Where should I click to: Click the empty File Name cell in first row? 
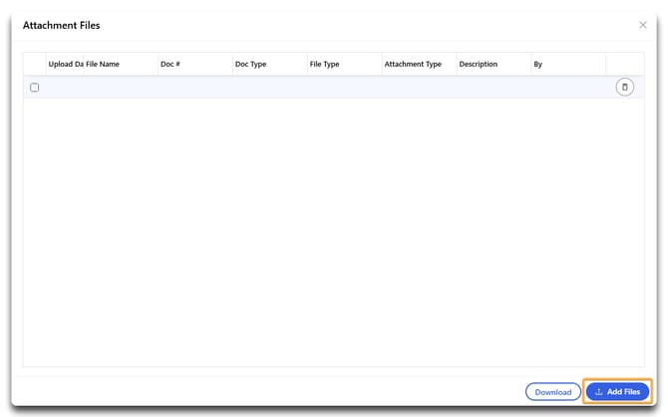pyautogui.click(x=120, y=88)
